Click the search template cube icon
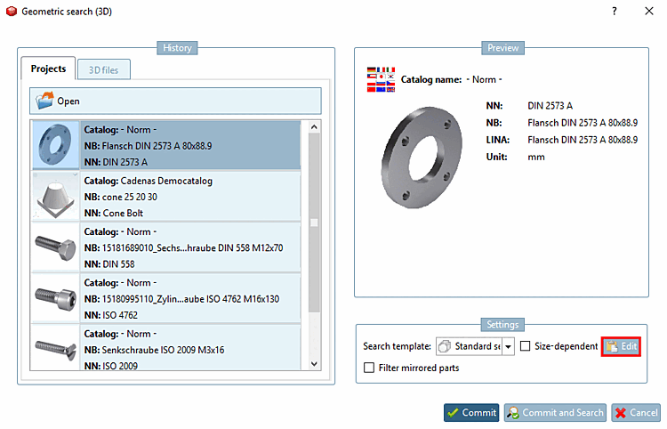This screenshot has height=429, width=667. pos(445,346)
